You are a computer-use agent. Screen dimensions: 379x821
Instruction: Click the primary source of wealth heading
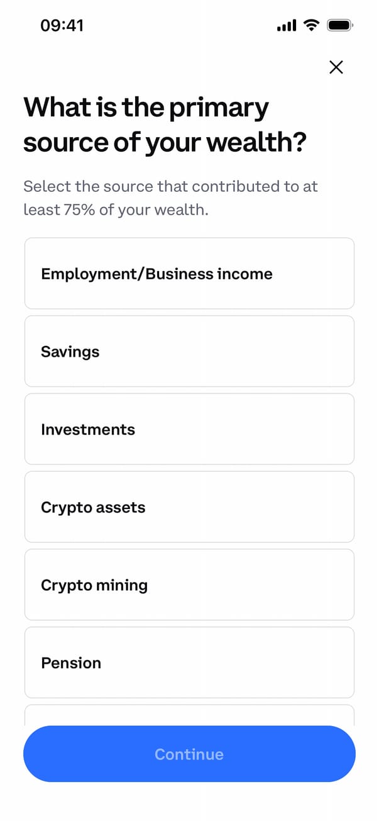[165, 125]
